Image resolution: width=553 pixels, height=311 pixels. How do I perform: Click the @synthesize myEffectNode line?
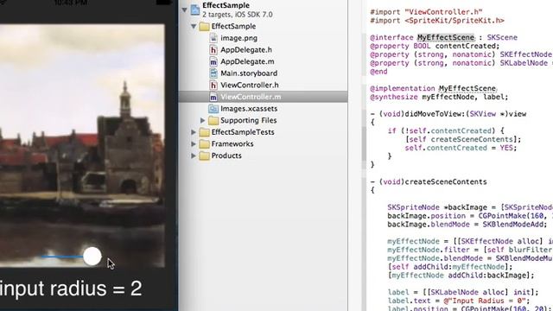(439, 97)
